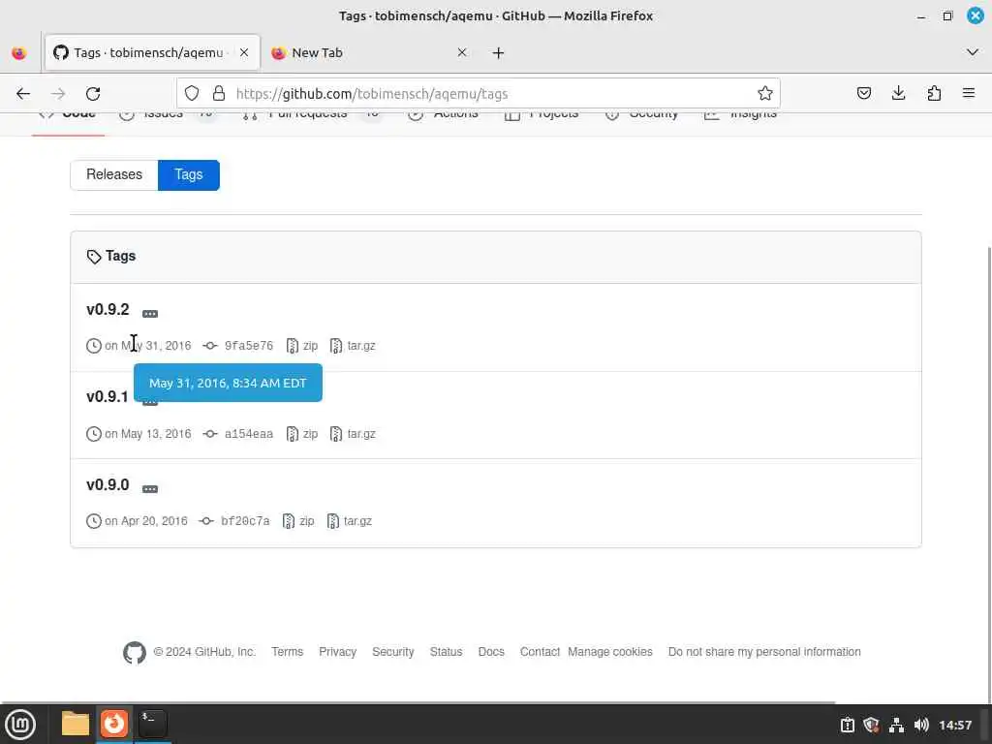This screenshot has width=992, height=744.
Task: Download v0.9.2 tar.gz archive
Action: (353, 346)
